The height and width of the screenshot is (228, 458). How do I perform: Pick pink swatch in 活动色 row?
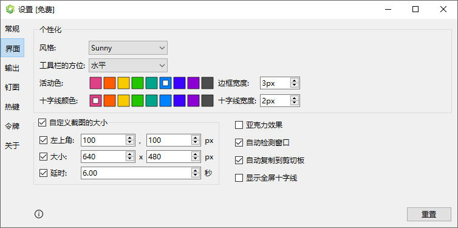pos(95,83)
